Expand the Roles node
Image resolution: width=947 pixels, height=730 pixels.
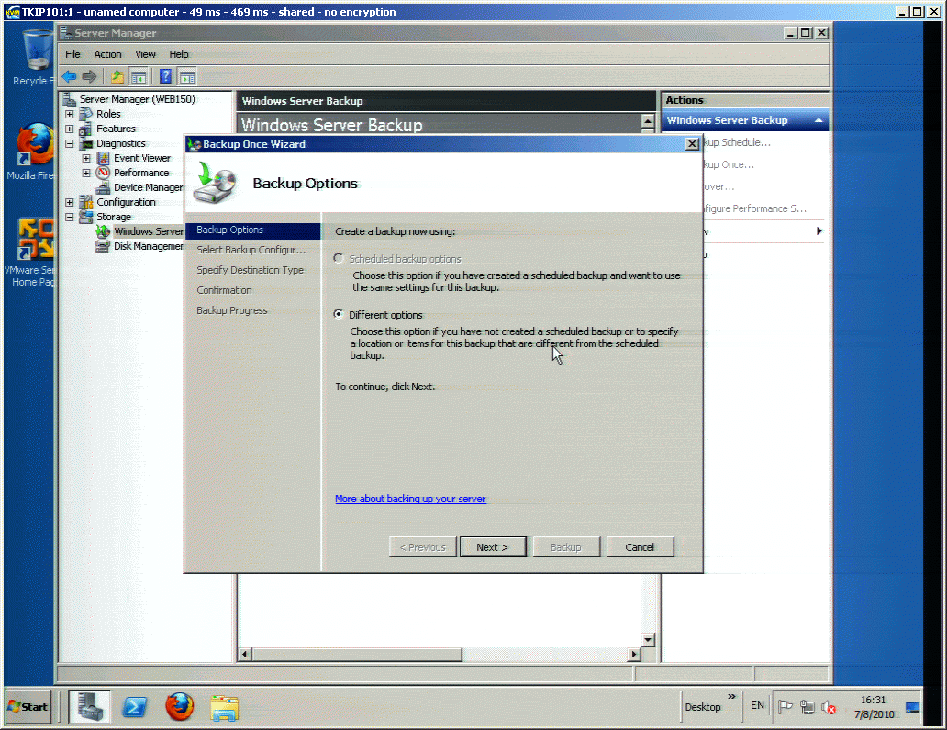[70, 114]
